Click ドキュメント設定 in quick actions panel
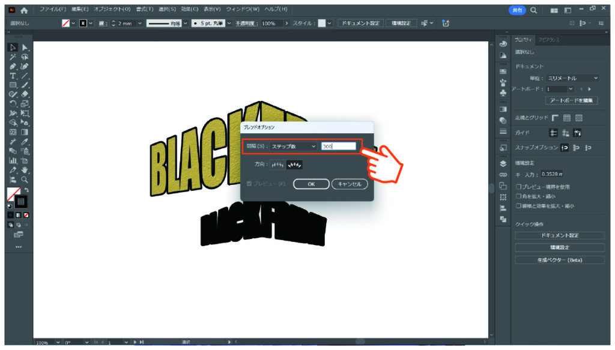 pyautogui.click(x=560, y=235)
